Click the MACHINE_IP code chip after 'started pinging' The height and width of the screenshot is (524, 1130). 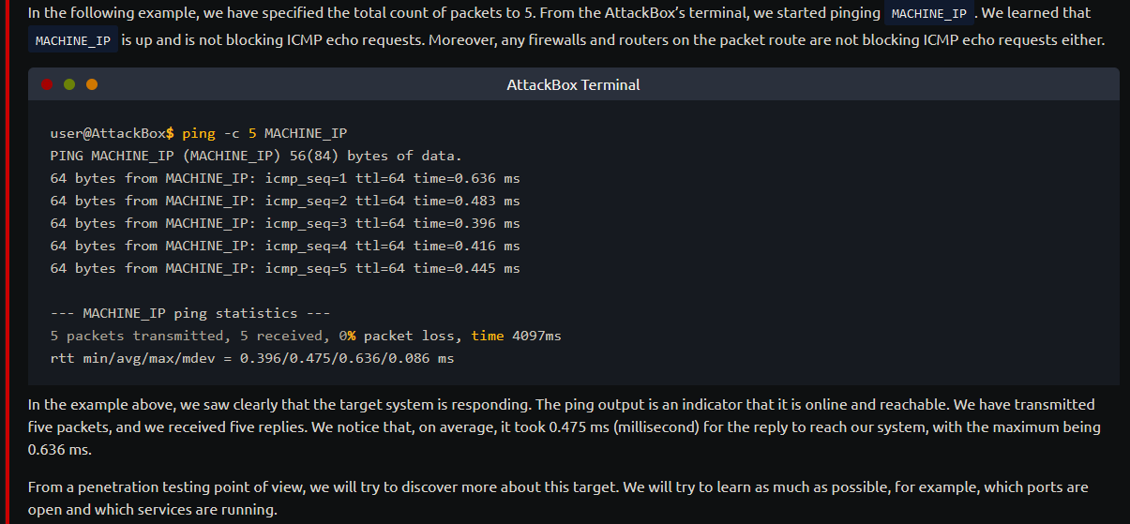[928, 14]
